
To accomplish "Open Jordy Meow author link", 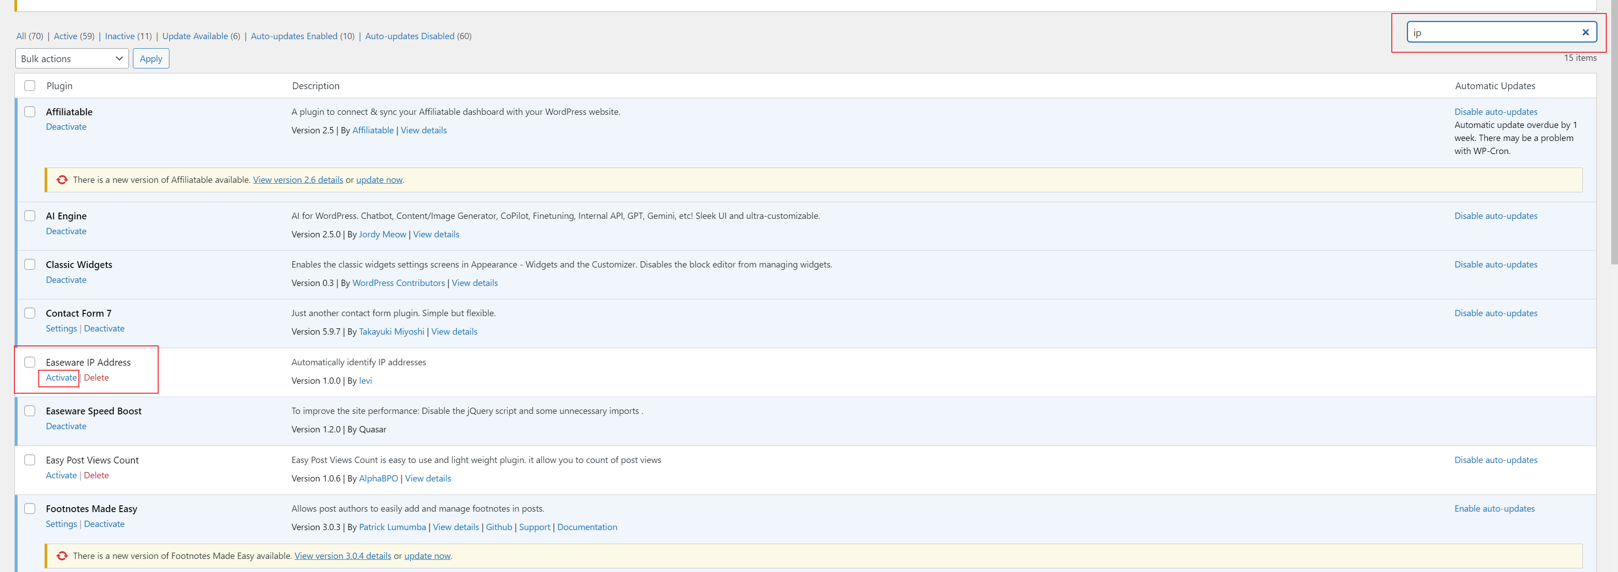I will [383, 234].
